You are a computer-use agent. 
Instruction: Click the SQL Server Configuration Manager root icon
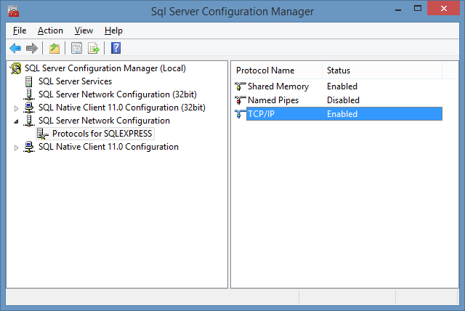coord(16,68)
